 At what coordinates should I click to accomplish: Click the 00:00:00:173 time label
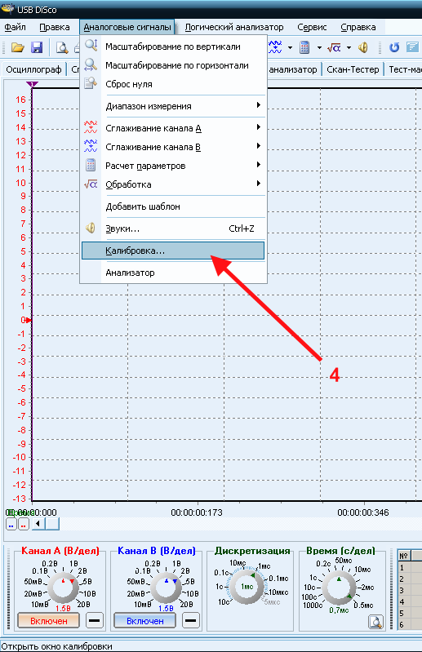click(197, 512)
